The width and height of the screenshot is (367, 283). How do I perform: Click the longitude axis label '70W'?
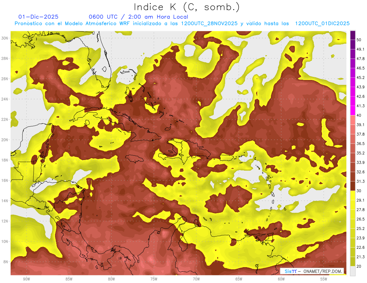[x=196, y=279]
